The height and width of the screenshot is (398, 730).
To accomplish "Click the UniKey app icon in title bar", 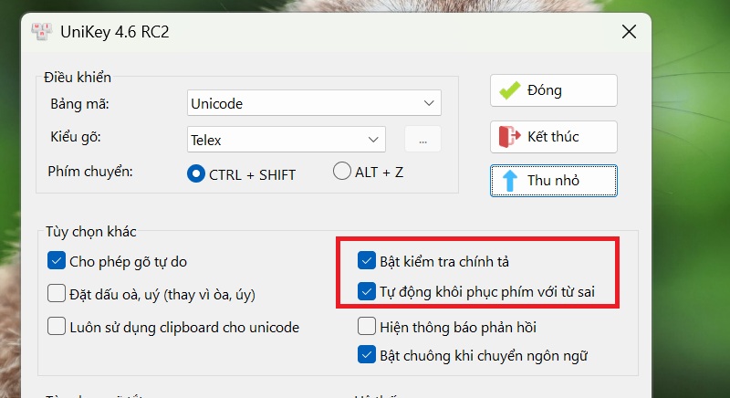I will [x=41, y=32].
